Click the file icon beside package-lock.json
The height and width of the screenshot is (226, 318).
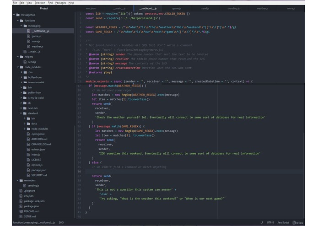pyautogui.click(x=21, y=201)
